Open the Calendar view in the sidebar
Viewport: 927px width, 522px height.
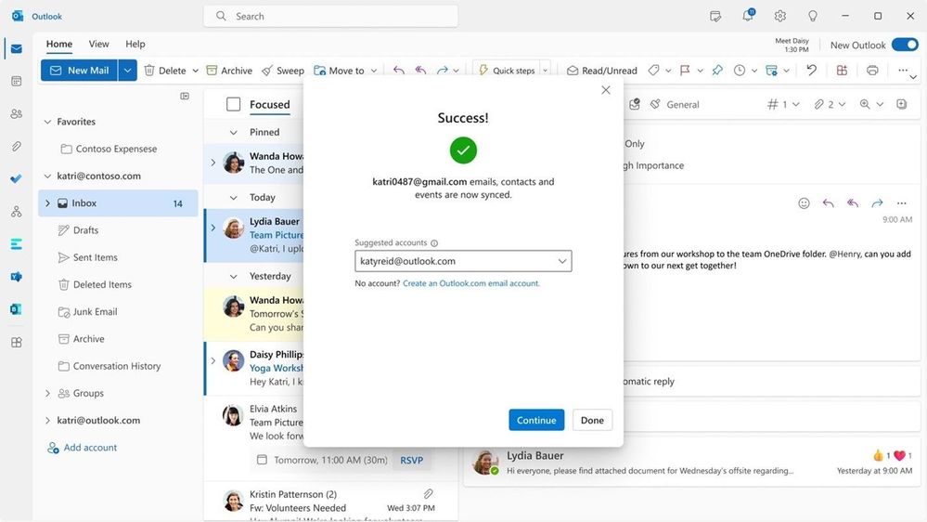click(17, 81)
